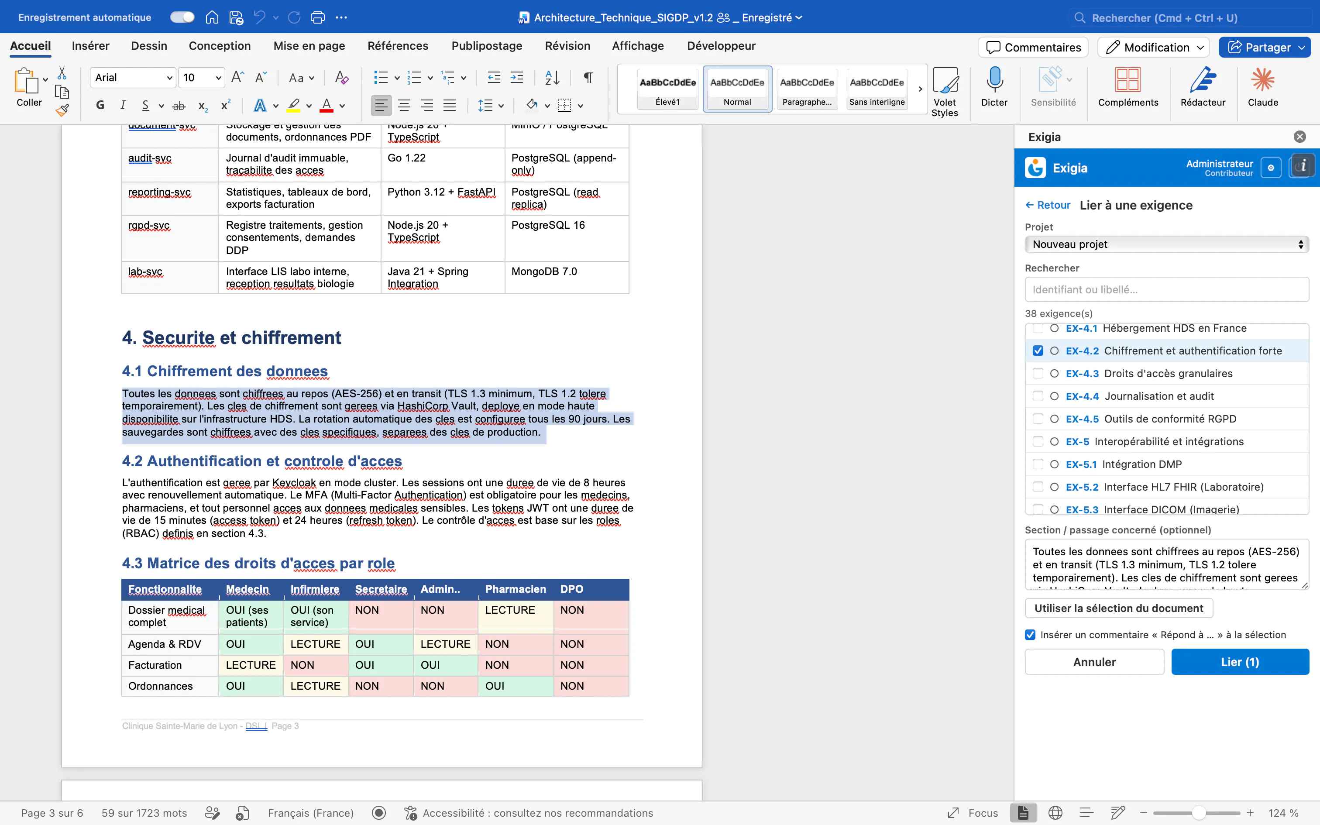The height and width of the screenshot is (825, 1320).
Task: Open Exigia settings gear icon
Action: click(1270, 168)
